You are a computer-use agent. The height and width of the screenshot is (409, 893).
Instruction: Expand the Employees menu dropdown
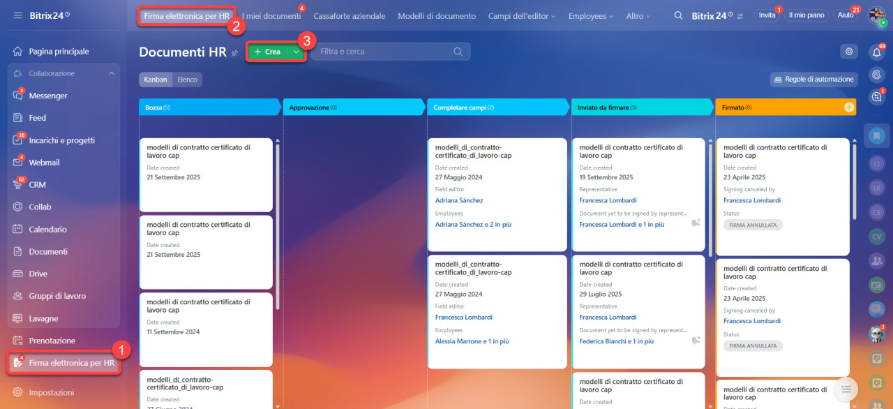pos(590,16)
